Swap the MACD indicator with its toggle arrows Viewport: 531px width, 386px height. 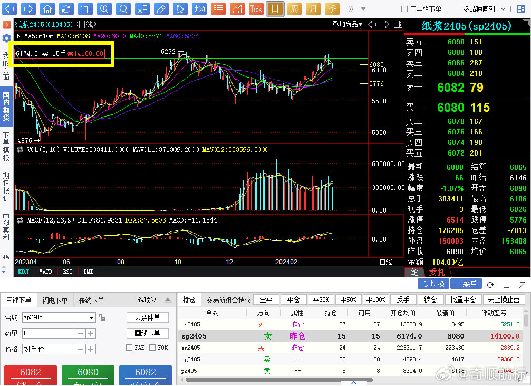(x=21, y=220)
